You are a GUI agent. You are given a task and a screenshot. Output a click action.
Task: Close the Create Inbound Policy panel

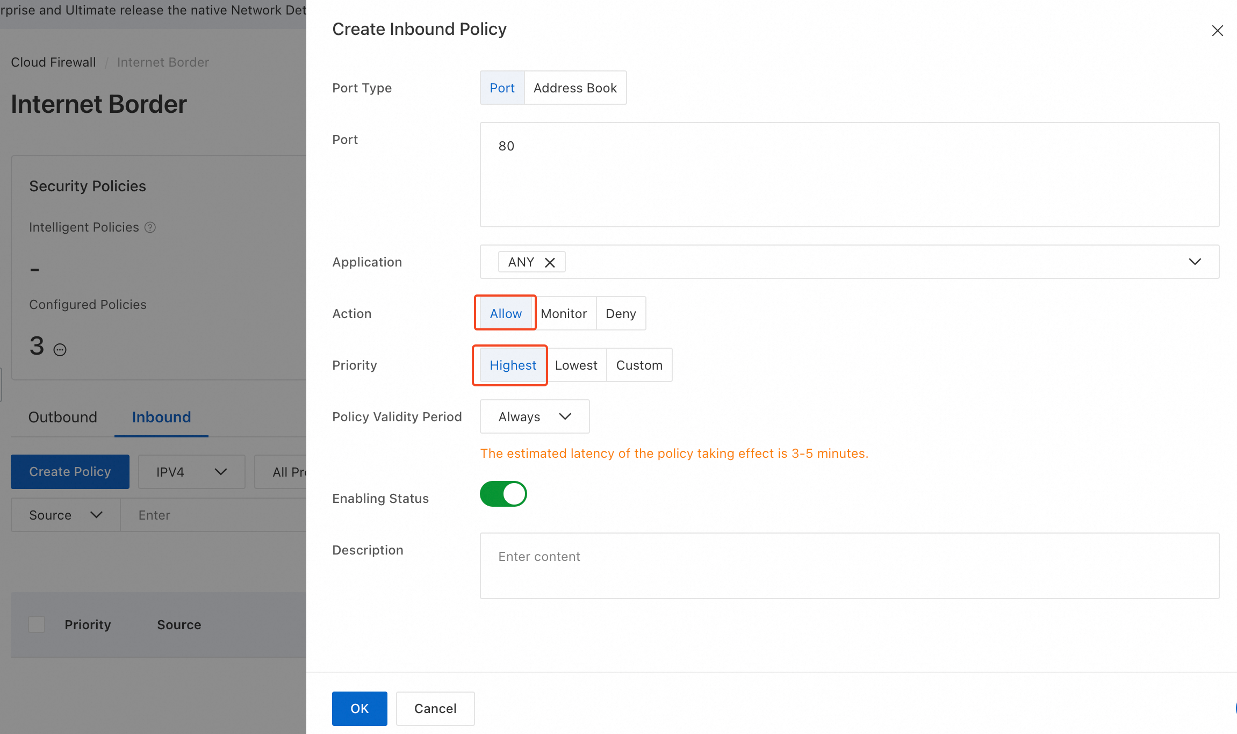click(1217, 31)
